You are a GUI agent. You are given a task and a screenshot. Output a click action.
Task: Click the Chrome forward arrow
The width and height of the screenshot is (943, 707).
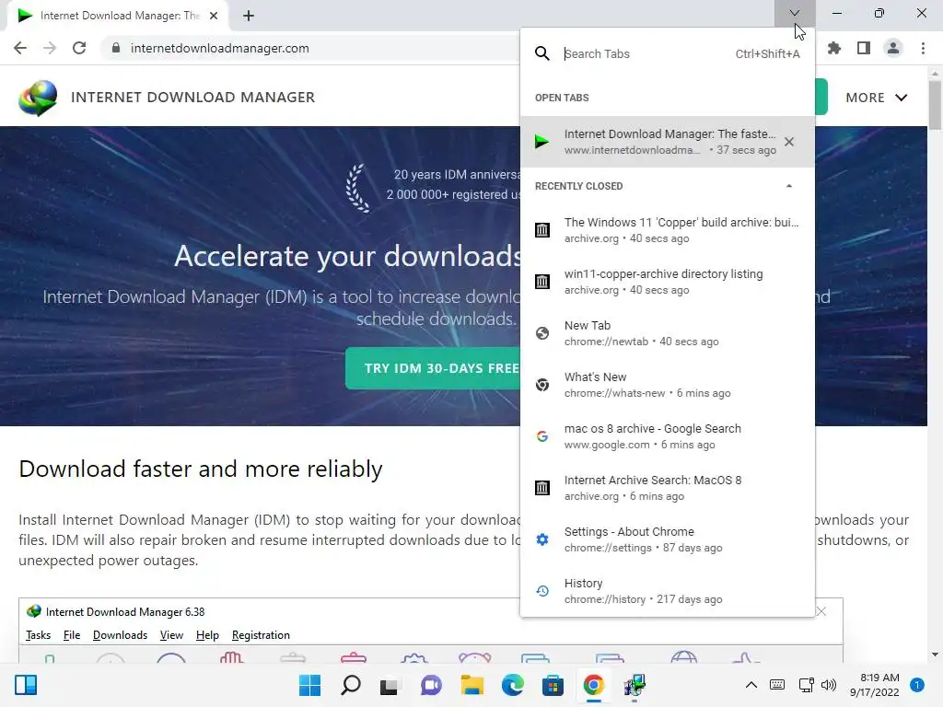[x=50, y=48]
